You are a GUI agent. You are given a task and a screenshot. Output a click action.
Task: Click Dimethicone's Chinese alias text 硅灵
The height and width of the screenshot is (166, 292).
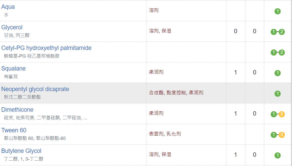(x=8, y=118)
